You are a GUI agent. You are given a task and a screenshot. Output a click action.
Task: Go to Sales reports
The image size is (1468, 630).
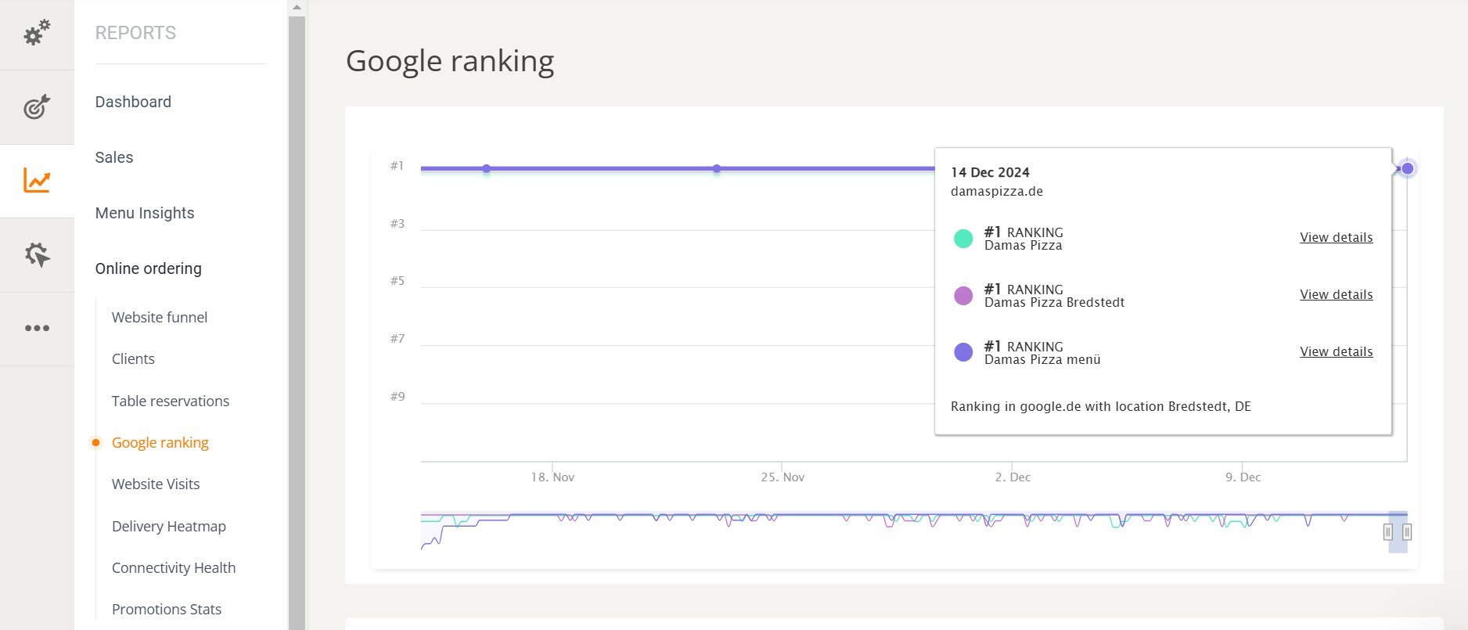114,157
